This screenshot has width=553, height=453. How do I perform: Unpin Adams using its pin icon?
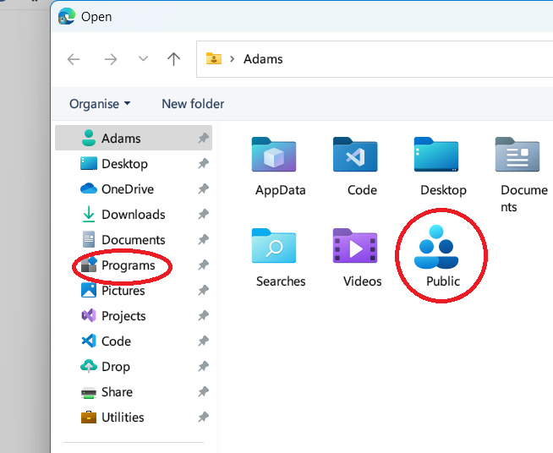(203, 139)
